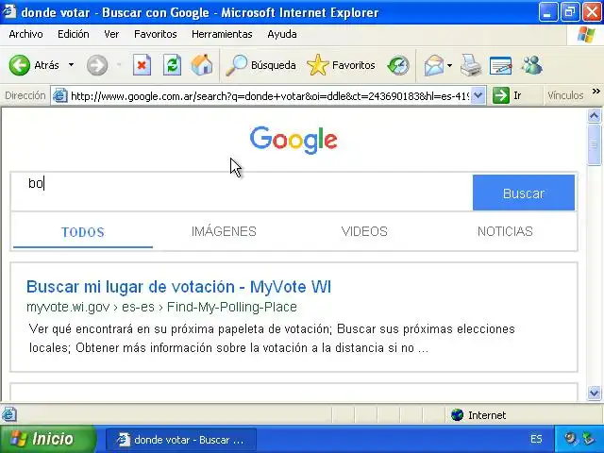This screenshot has height=453, width=604.
Task: Expand the Vínculos chevron overflow
Action: [x=596, y=92]
